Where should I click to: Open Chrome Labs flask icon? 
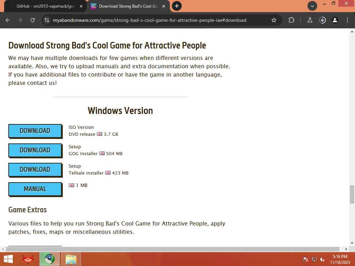coord(310,20)
